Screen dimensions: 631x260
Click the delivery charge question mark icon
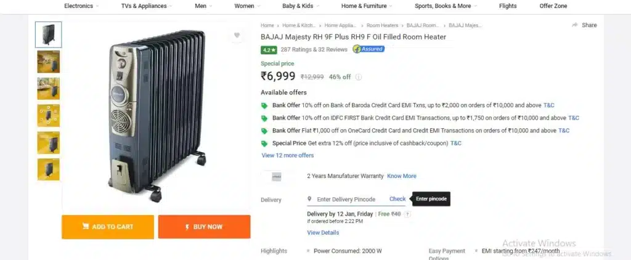407,214
